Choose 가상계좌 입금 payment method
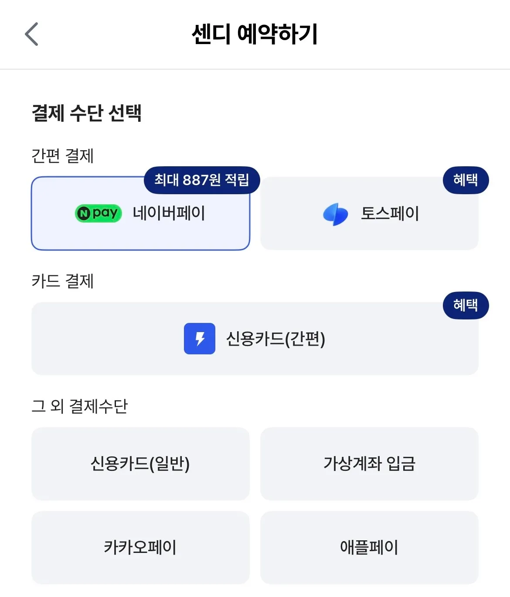Viewport: 510px width, 597px height. (369, 464)
